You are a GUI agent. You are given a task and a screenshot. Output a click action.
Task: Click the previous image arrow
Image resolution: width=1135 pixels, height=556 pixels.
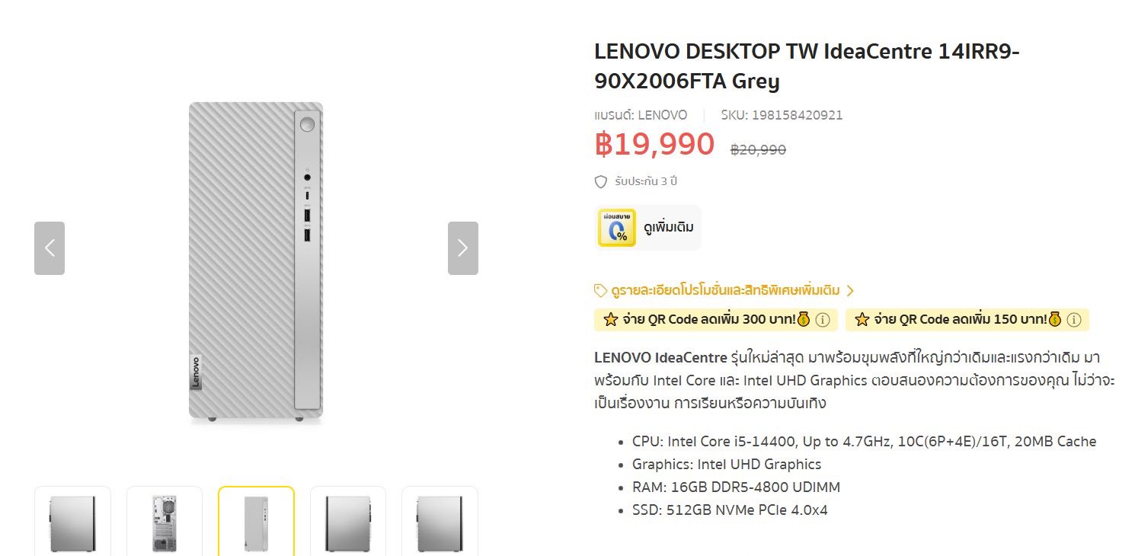50,248
